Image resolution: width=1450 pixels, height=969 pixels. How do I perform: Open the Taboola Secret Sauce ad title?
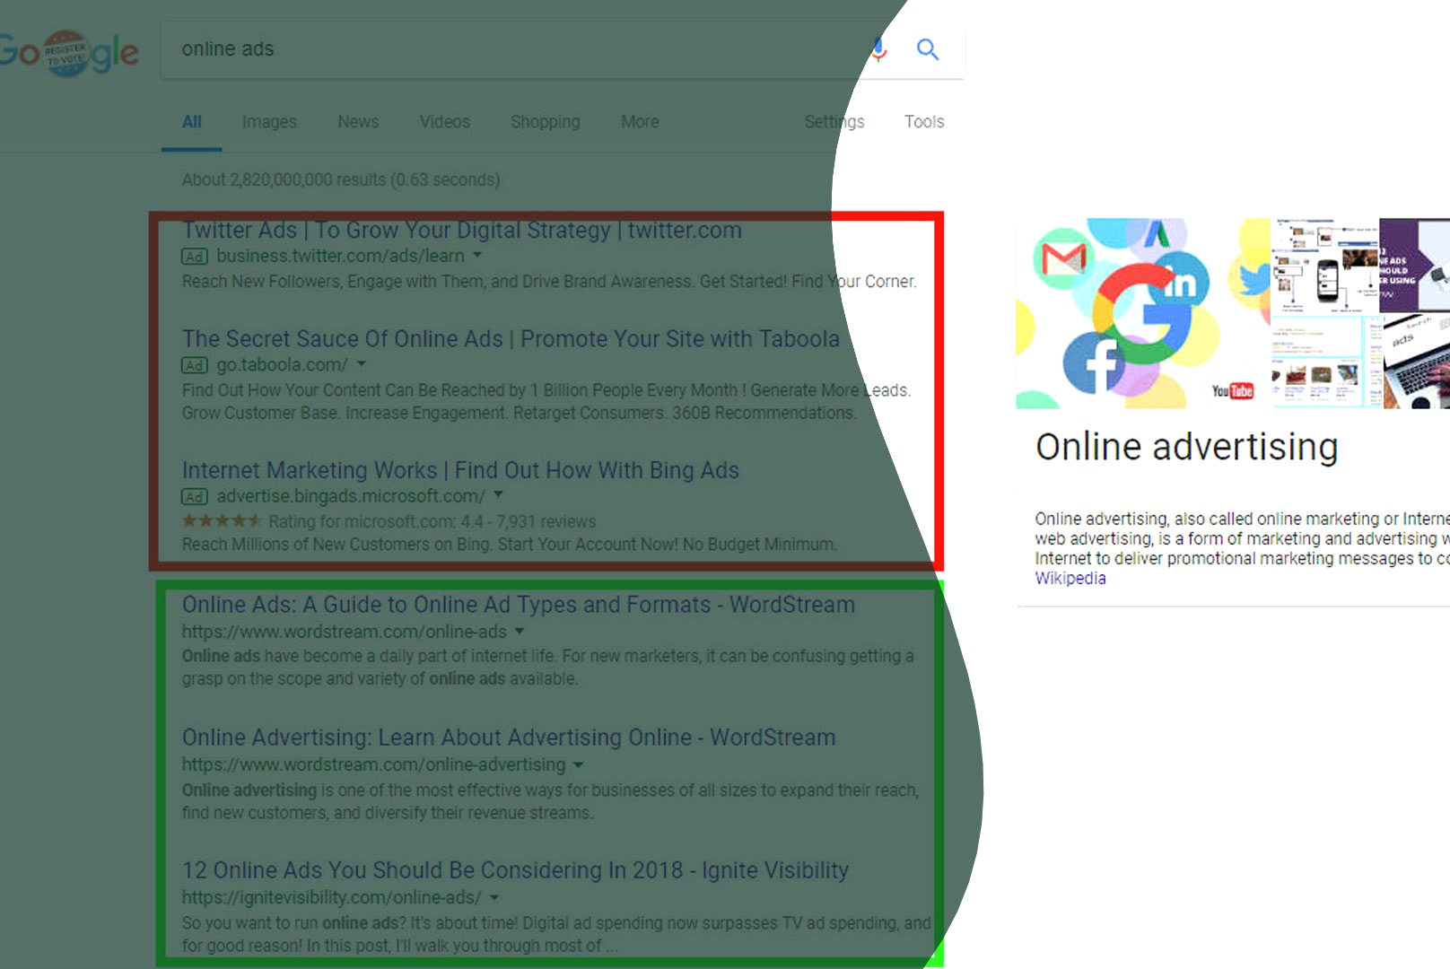point(511,339)
